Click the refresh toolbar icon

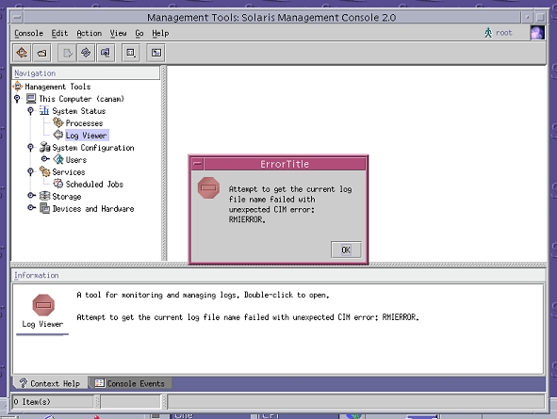pos(86,53)
